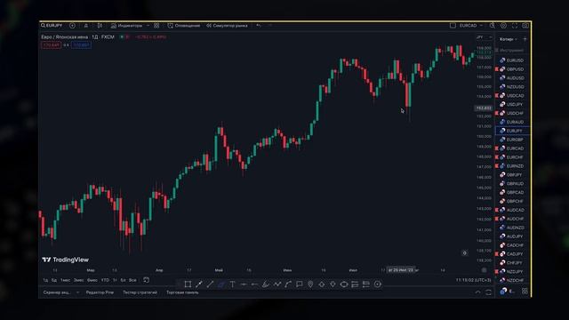Open chart settings gear icon
569x320 pixels.
[503, 26]
